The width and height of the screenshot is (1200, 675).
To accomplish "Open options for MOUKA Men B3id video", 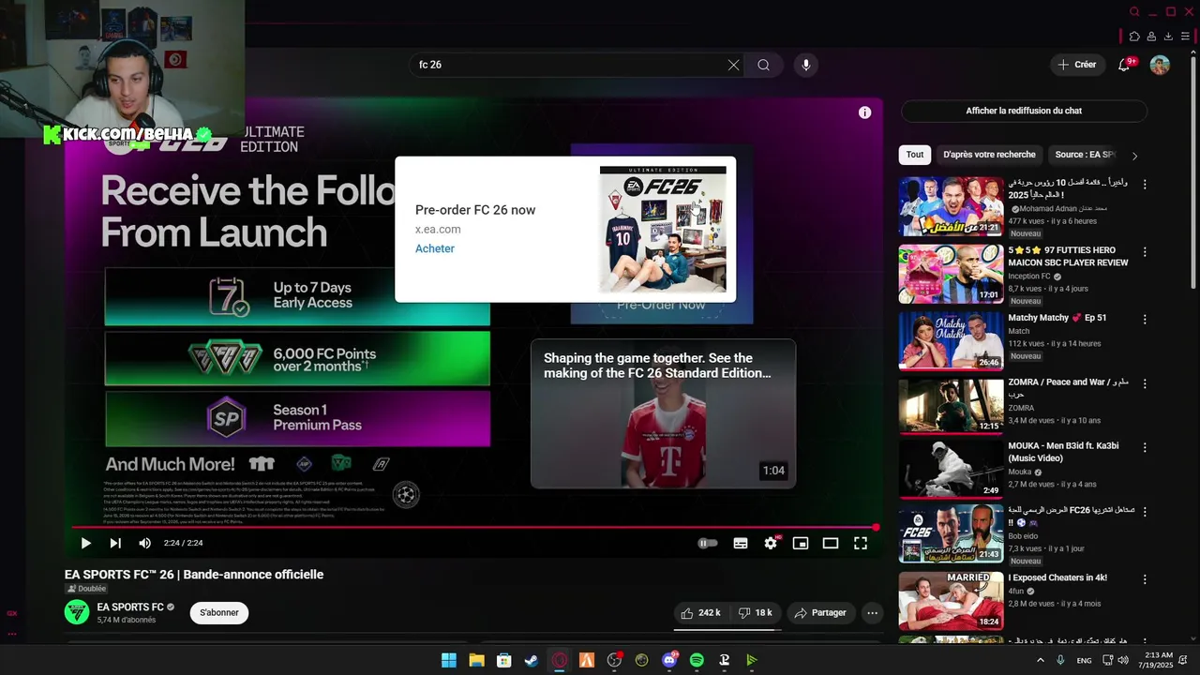I will coord(1145,446).
